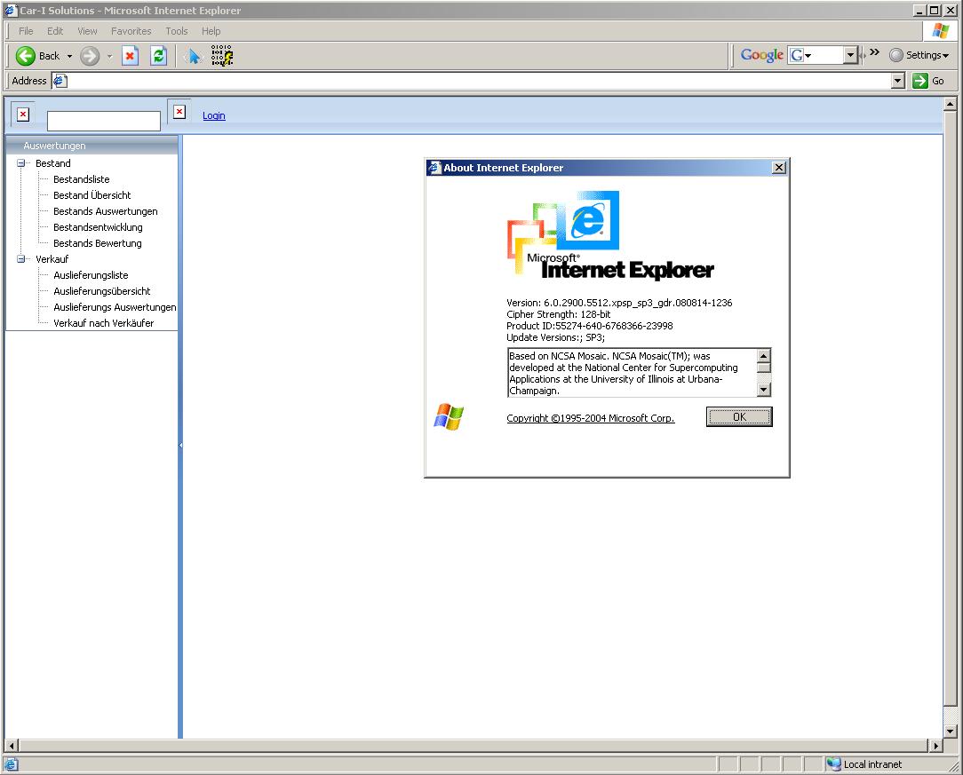Click the Windows flag throbber icon
This screenshot has height=775, width=963.
pos(940,31)
